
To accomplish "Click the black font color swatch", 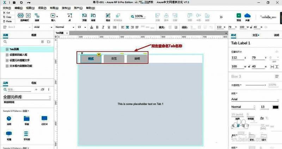I will pyautogui.click(x=275, y=107).
